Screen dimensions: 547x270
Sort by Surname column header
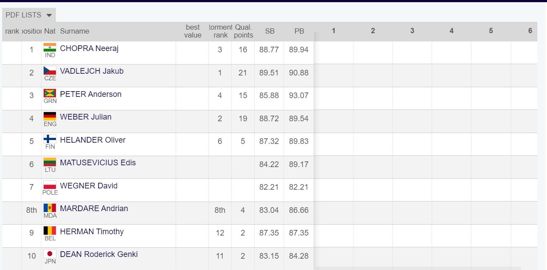[x=75, y=31]
